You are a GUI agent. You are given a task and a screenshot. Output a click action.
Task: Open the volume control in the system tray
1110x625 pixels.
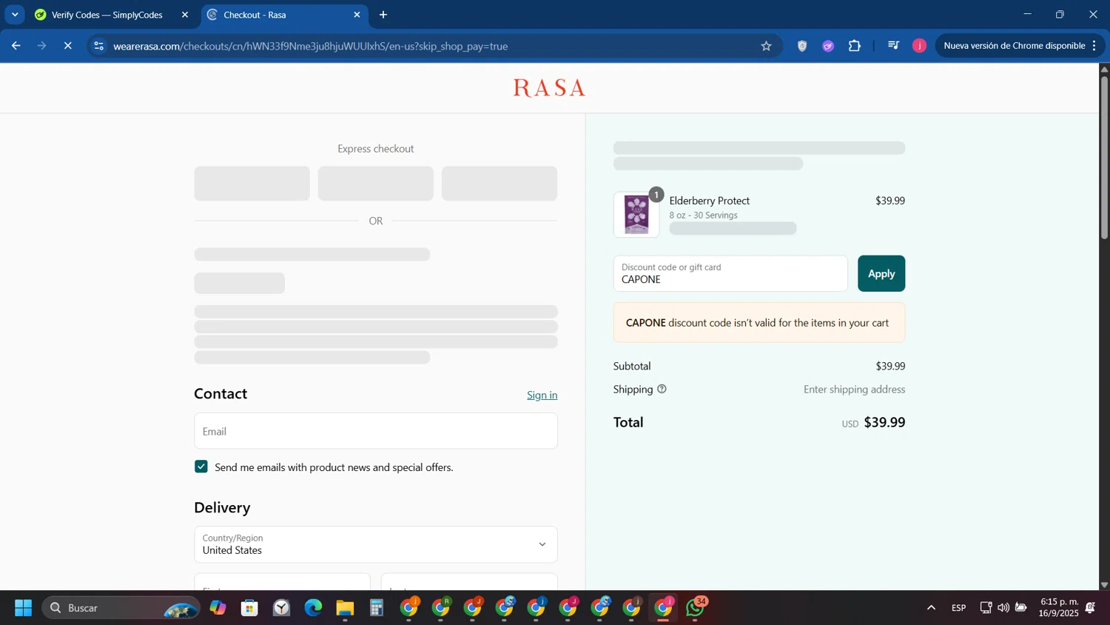pyautogui.click(x=1003, y=608)
